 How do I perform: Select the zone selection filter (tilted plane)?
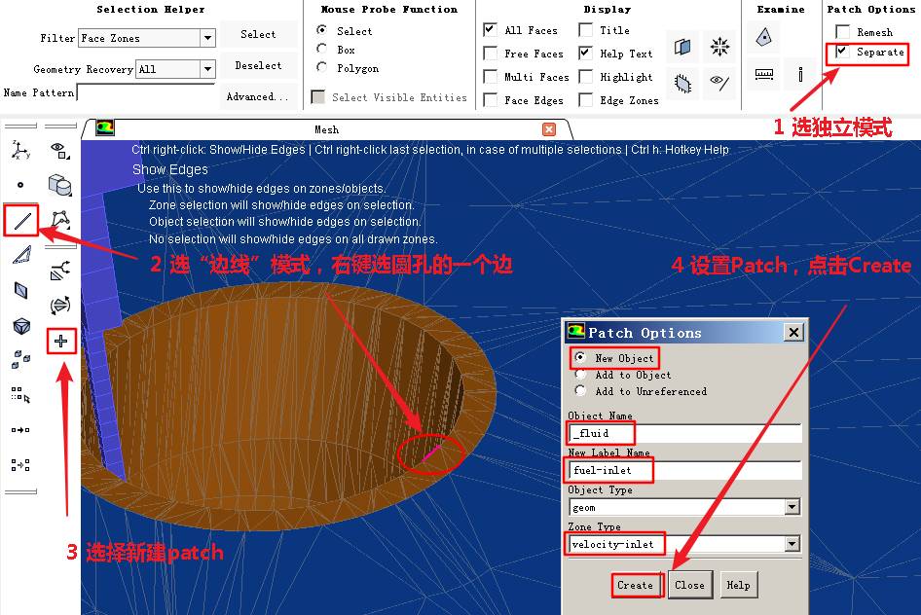click(x=21, y=291)
